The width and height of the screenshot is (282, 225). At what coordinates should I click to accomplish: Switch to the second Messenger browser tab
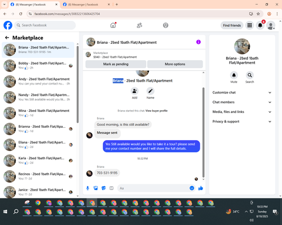[x=86, y=4]
